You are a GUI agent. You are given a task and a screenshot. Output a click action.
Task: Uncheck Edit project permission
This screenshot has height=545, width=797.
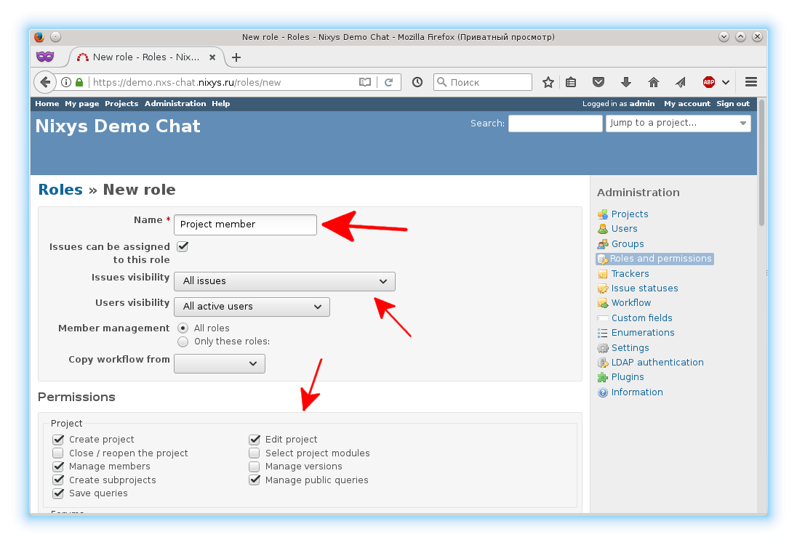(x=255, y=440)
